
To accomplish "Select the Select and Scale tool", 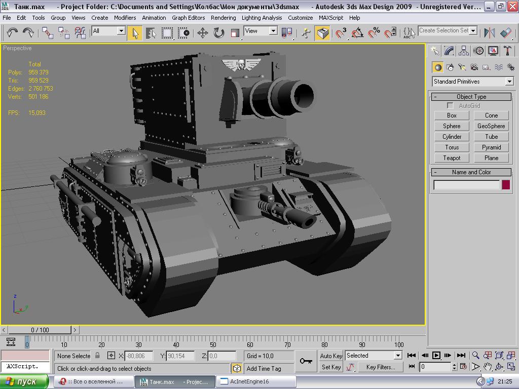I will pos(235,33).
